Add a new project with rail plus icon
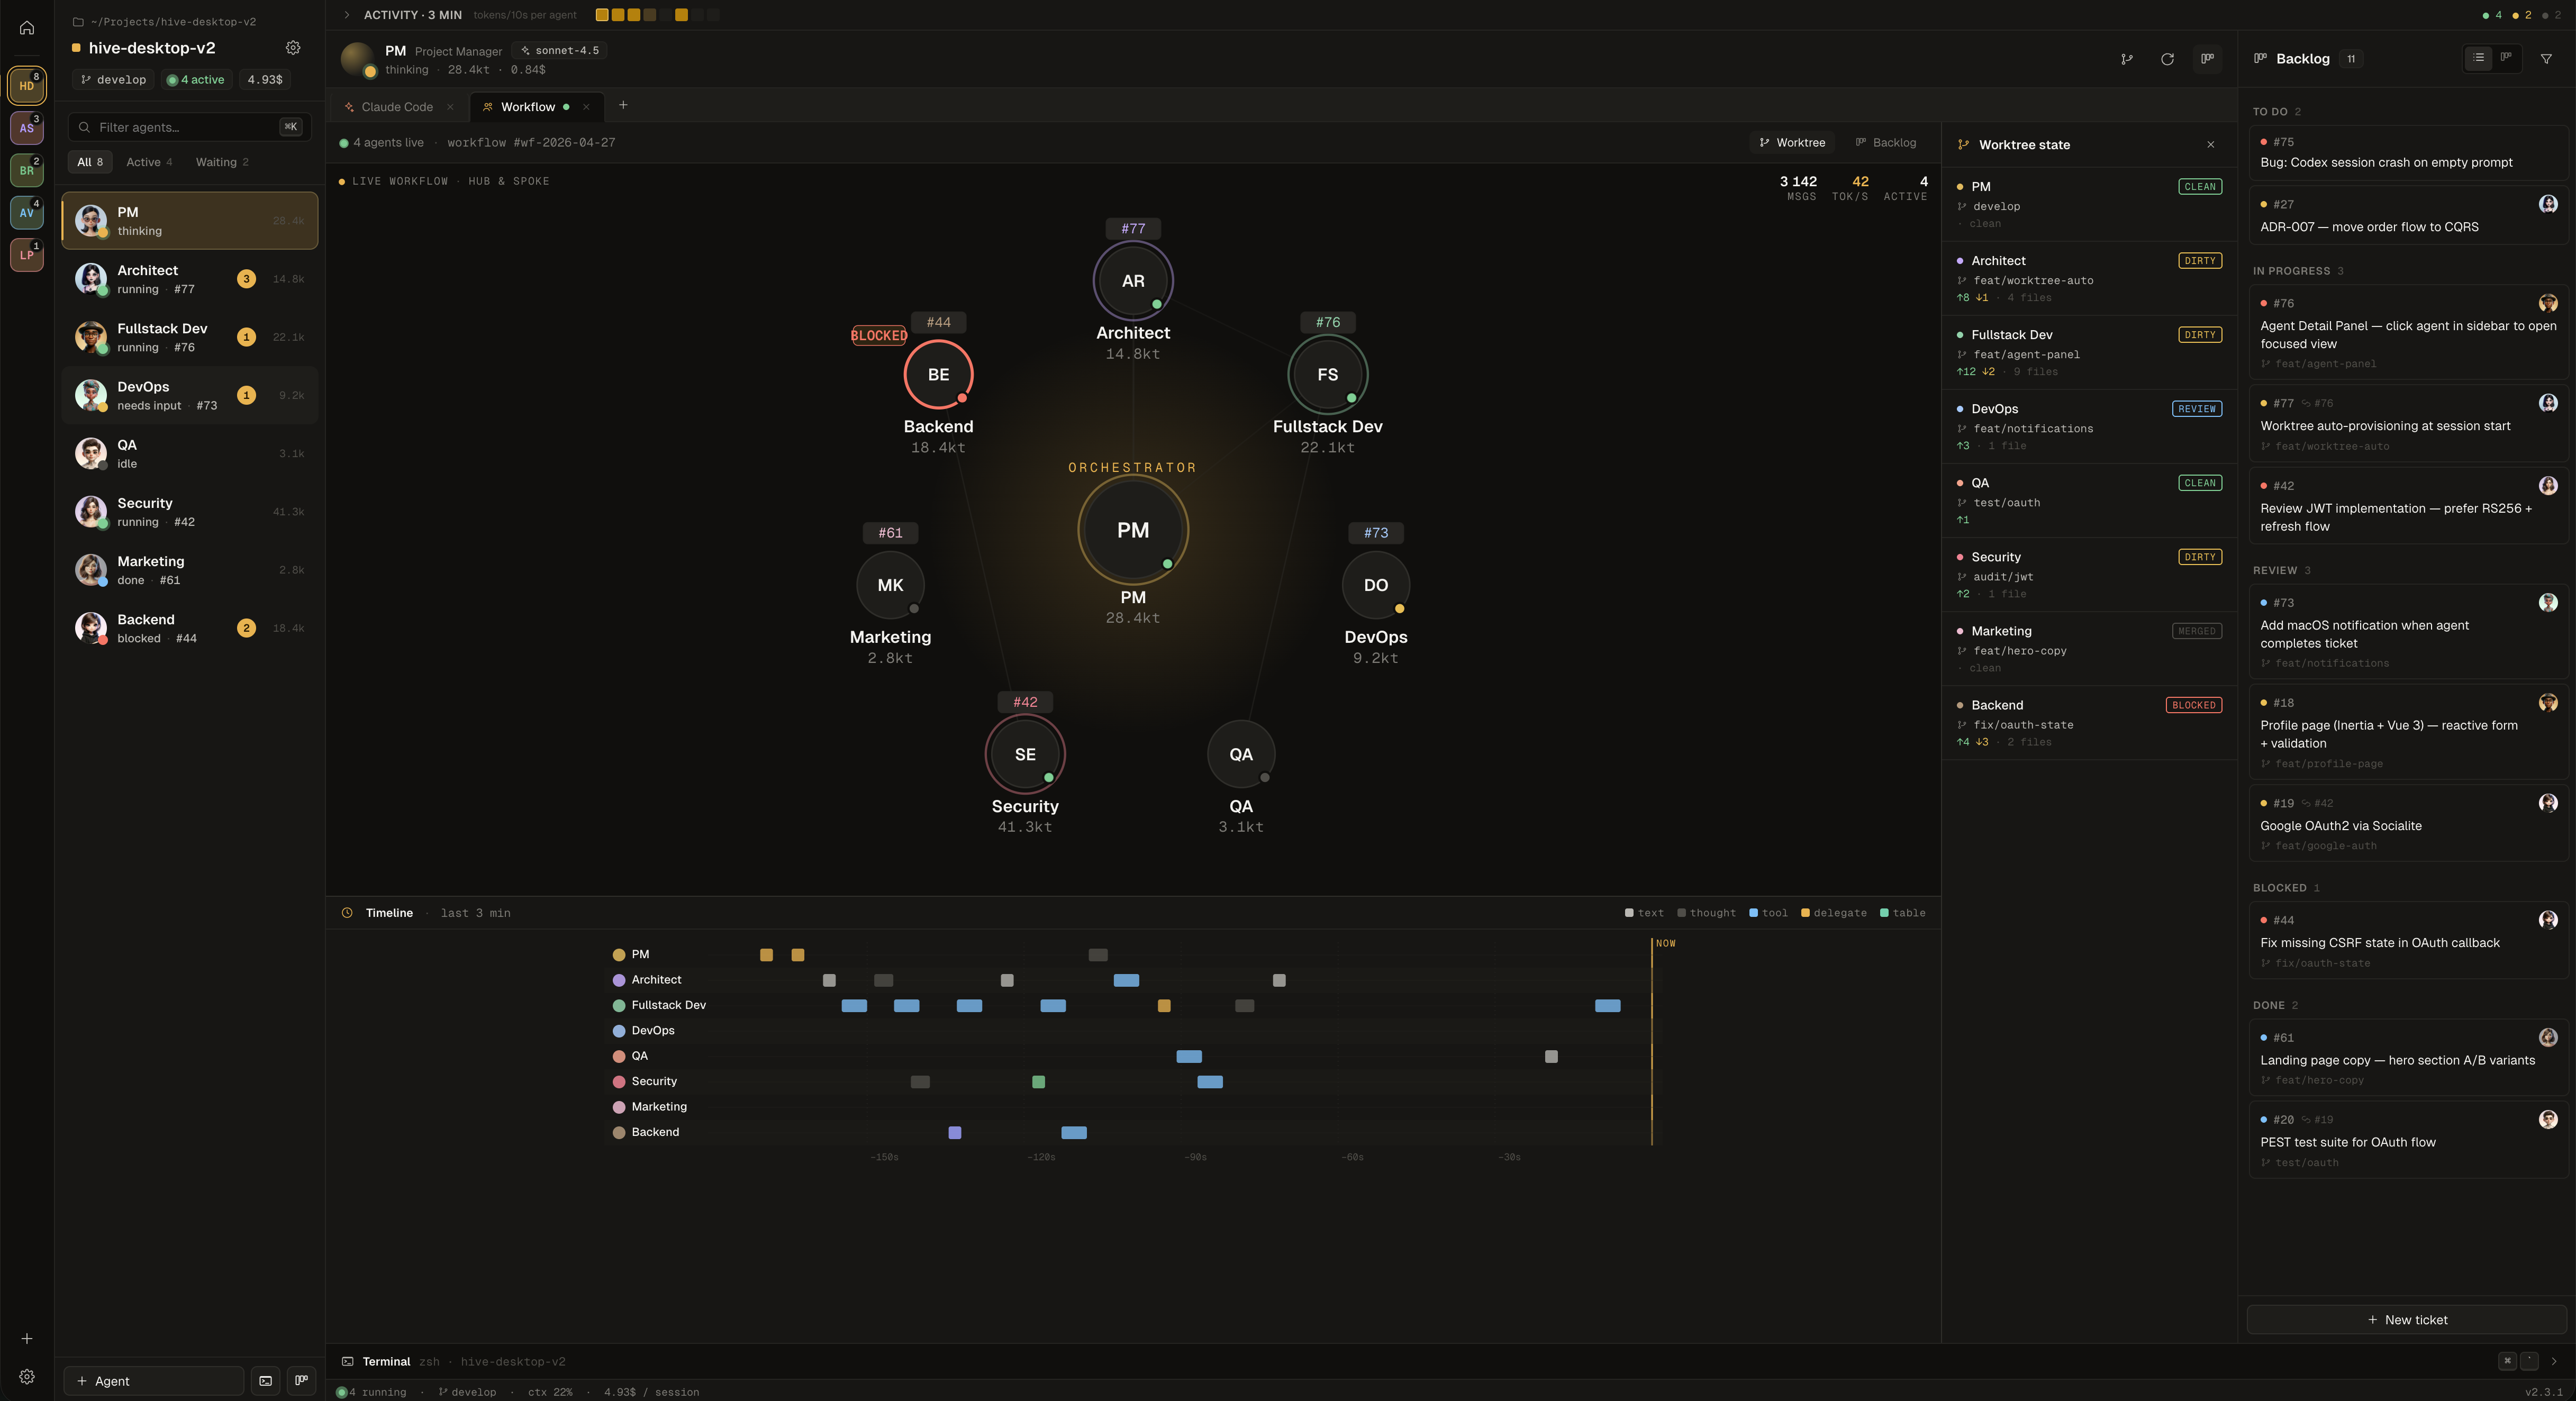The height and width of the screenshot is (1401, 2576). (x=27, y=1338)
